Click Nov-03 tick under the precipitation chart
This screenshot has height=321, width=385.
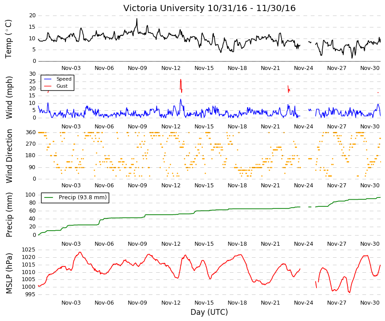pos(71,244)
